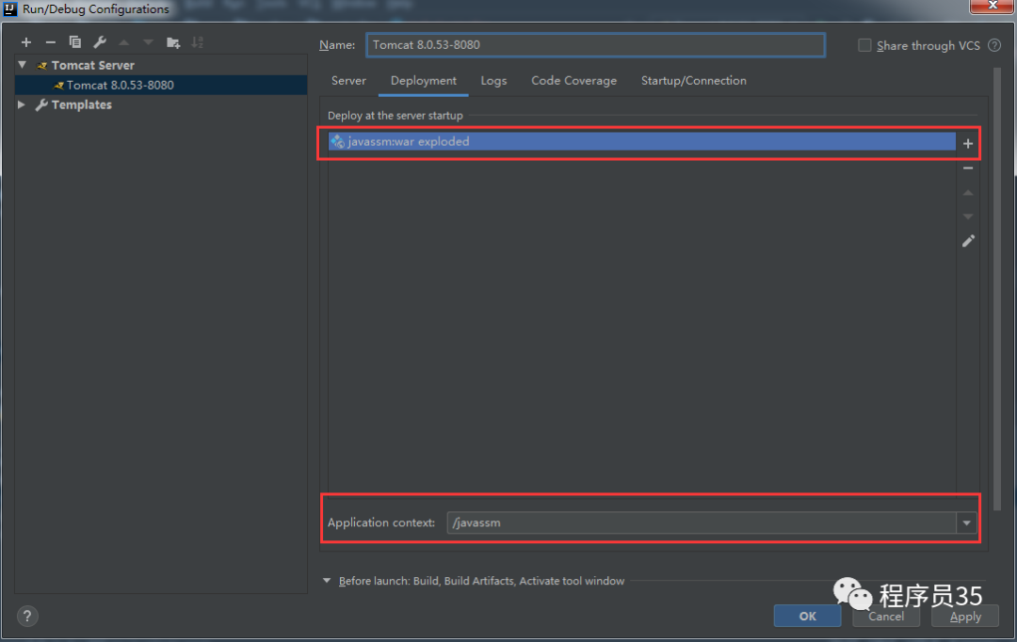This screenshot has height=642, width=1017.
Task: Collapse Before launch section
Action: coord(327,581)
